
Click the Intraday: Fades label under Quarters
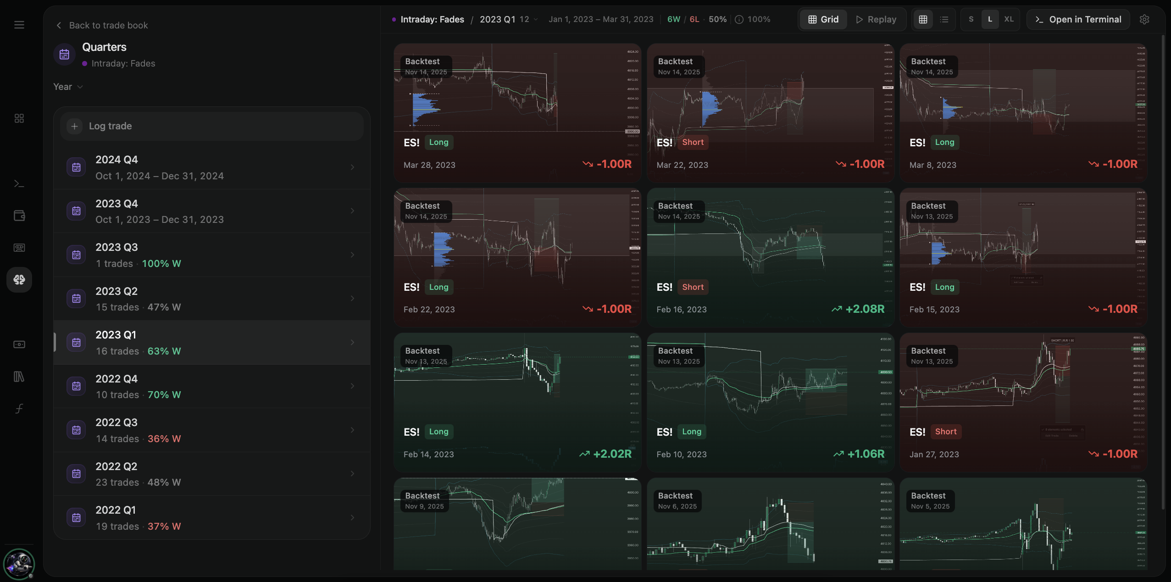tap(123, 63)
